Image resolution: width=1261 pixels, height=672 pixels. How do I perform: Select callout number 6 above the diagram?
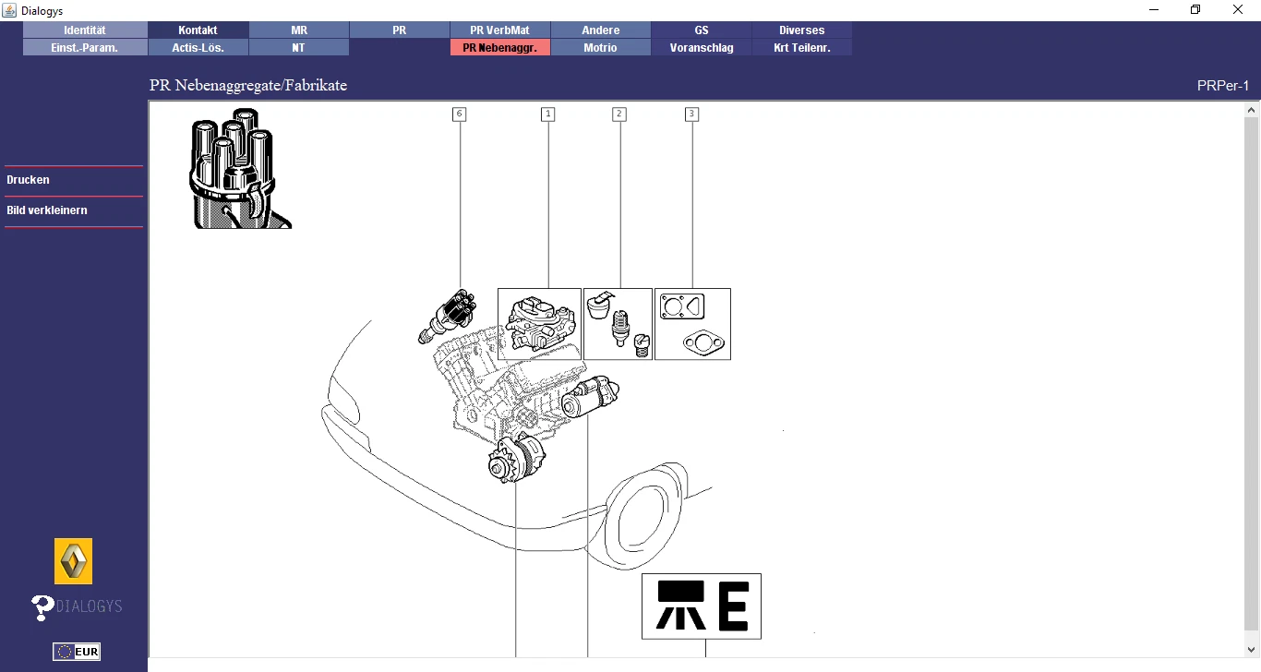point(459,114)
